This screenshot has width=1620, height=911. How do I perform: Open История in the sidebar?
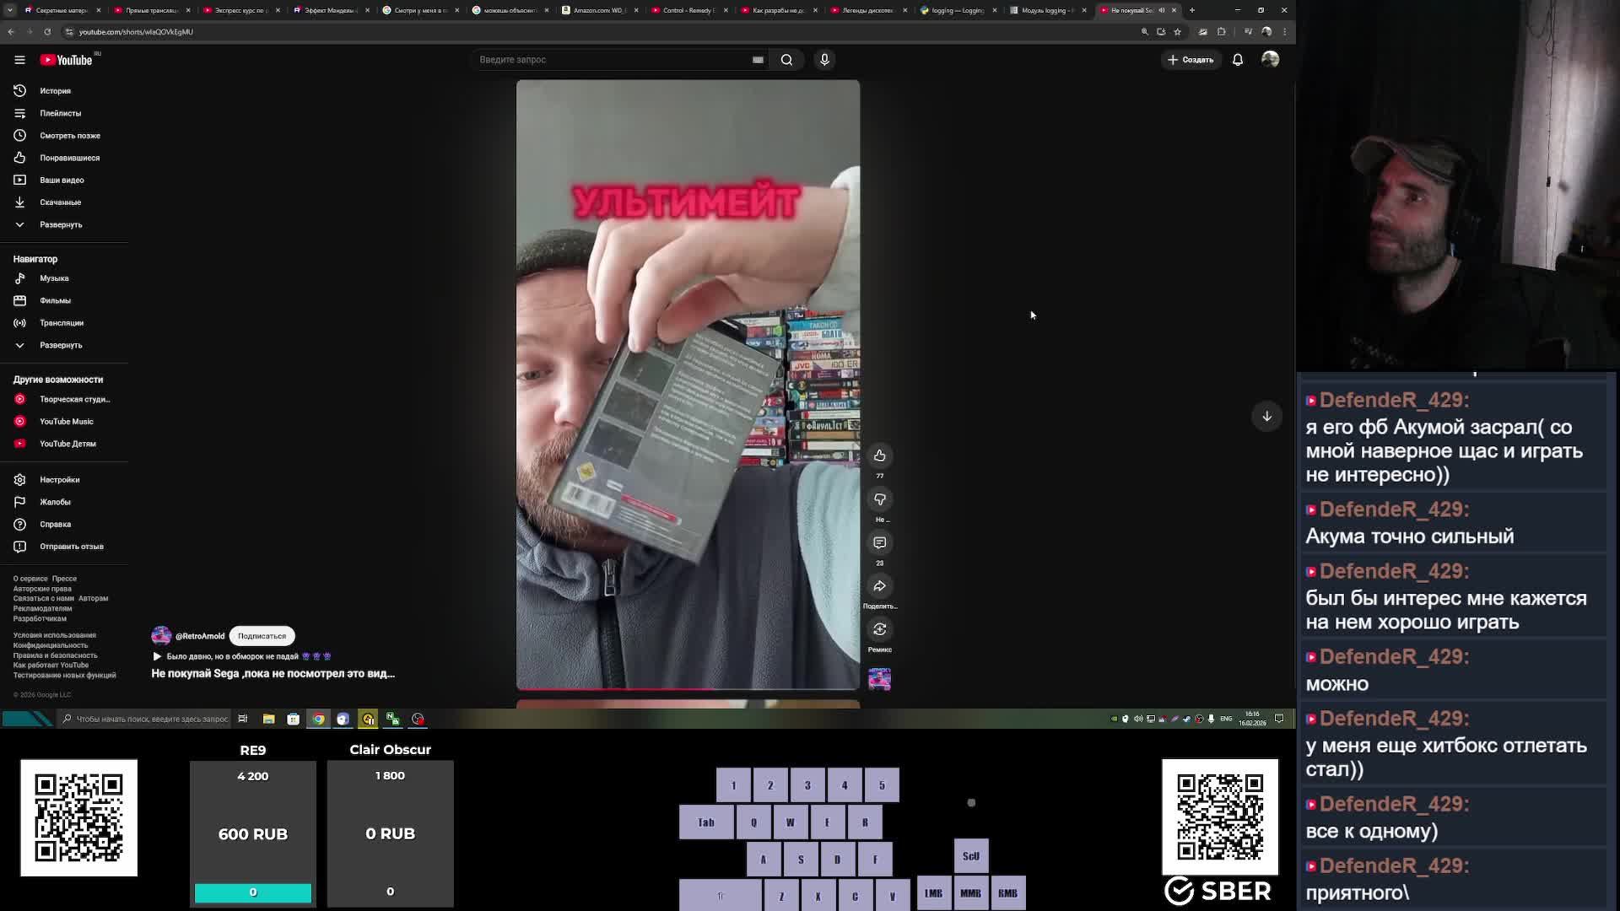coord(54,91)
